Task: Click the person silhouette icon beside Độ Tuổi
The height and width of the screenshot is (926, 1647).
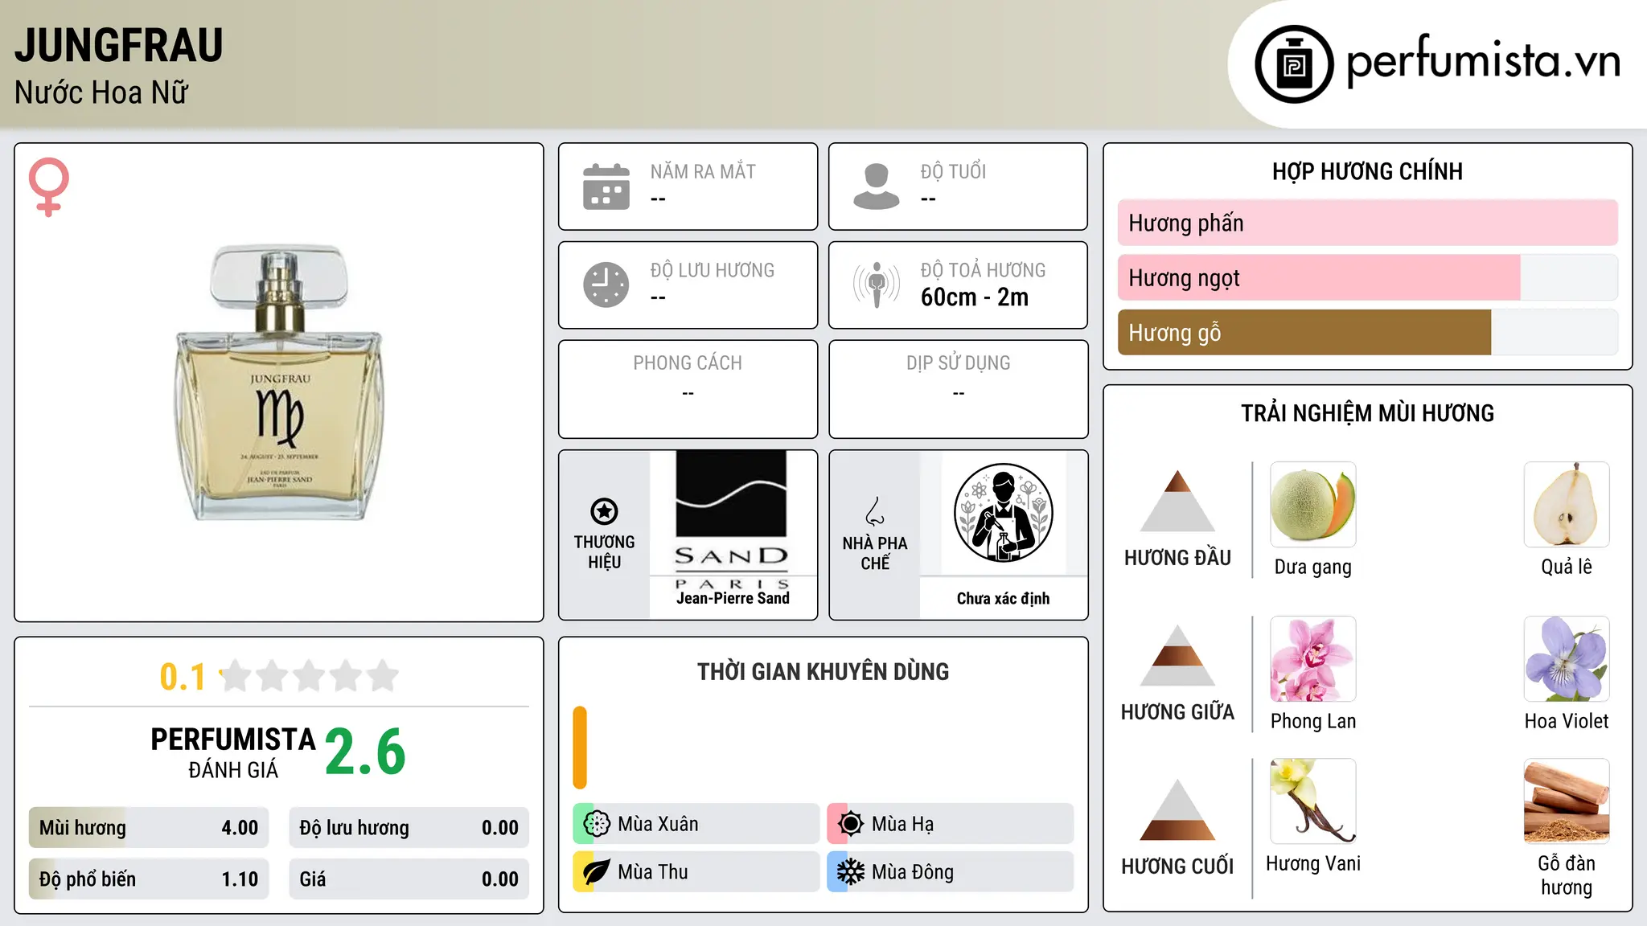Action: 877,186
